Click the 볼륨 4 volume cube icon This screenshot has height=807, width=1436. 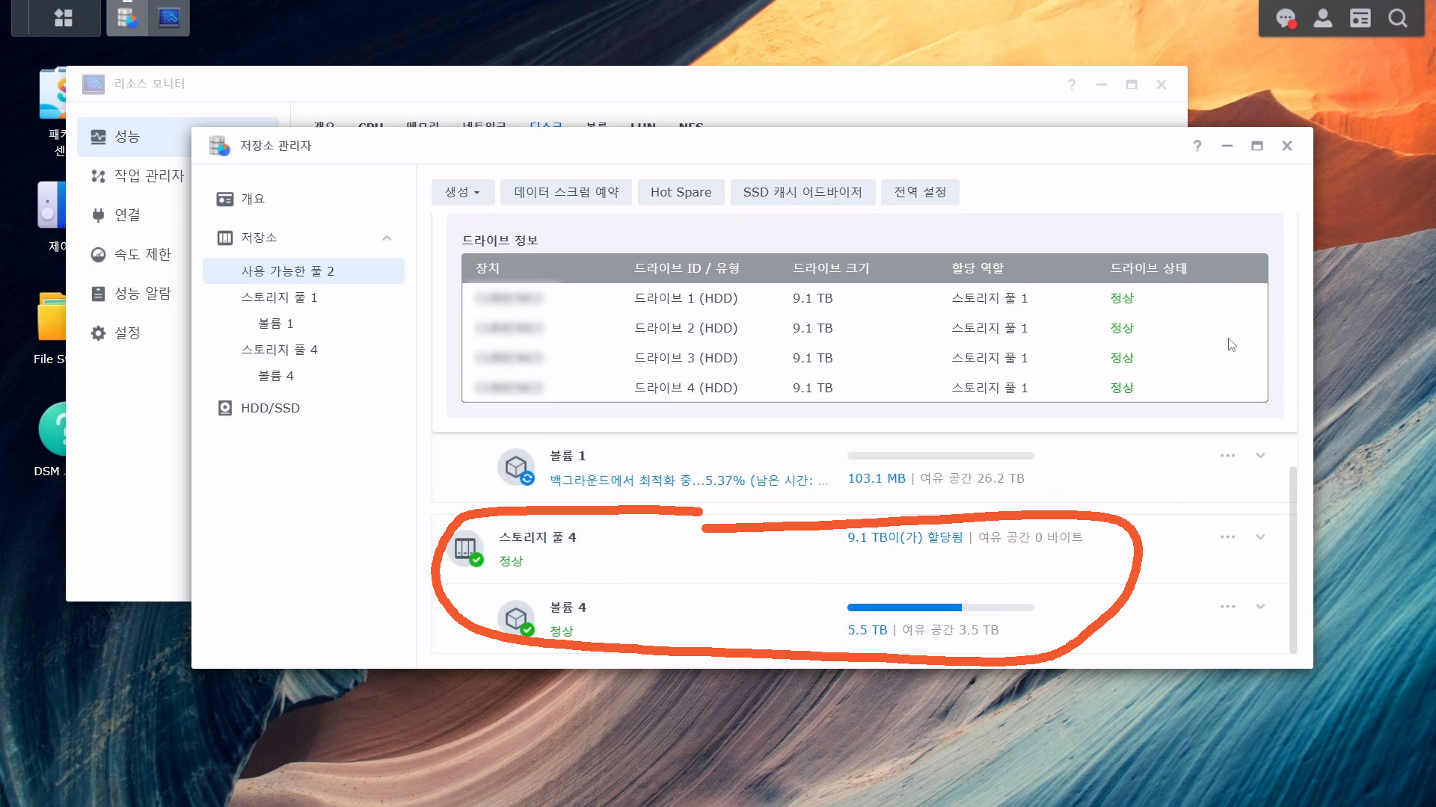click(x=516, y=619)
